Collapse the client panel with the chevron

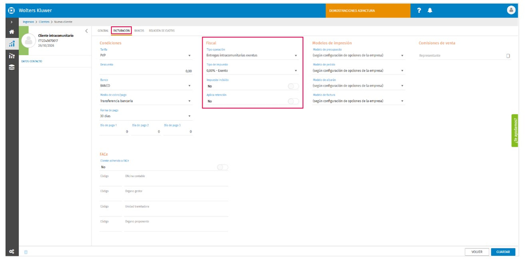coord(87,31)
